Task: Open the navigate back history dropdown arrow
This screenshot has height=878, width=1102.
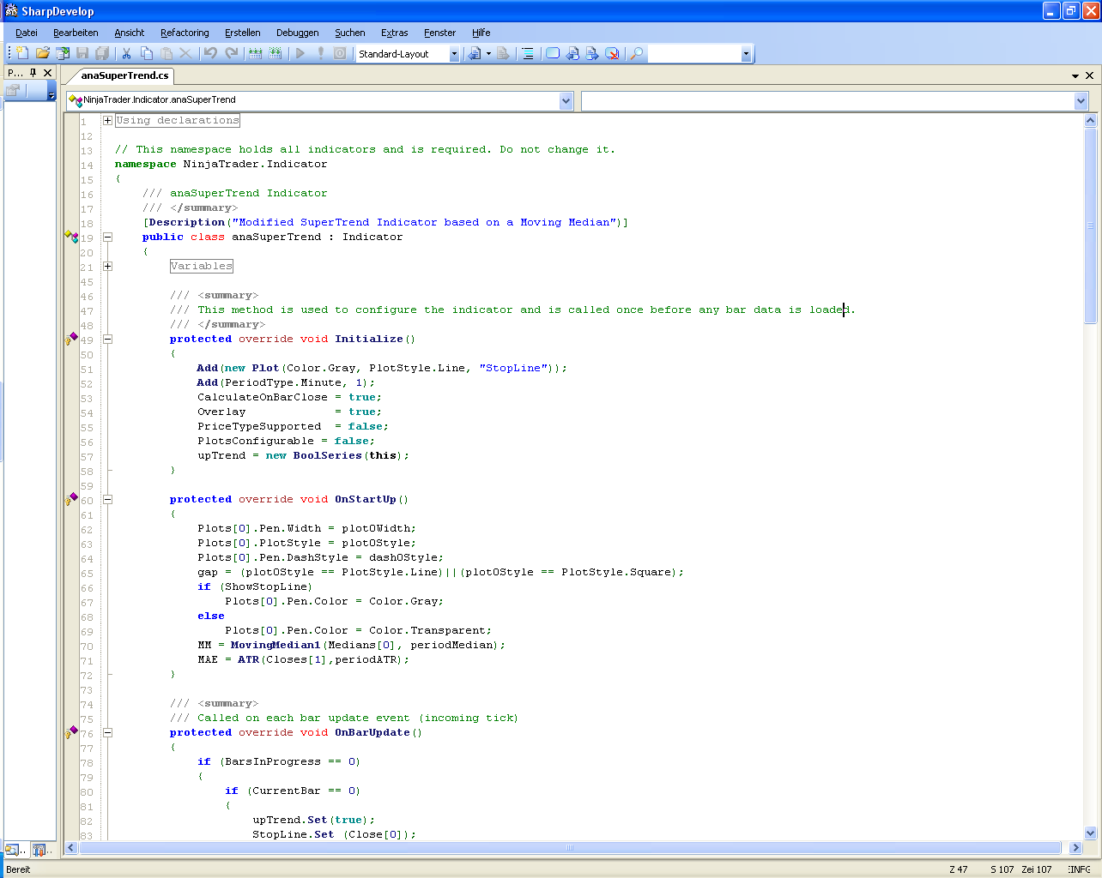Action: 488,53
